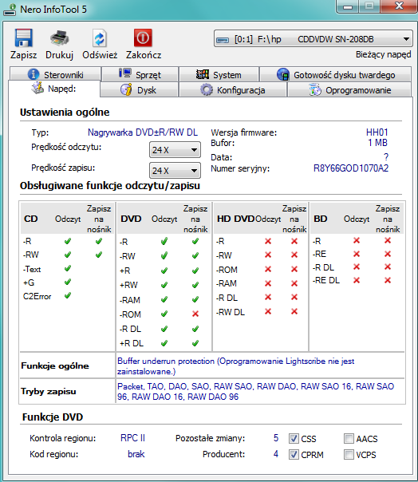Click the Tryby zapisu modes list text
This screenshot has height=482, width=418.
pyautogui.click(x=255, y=391)
